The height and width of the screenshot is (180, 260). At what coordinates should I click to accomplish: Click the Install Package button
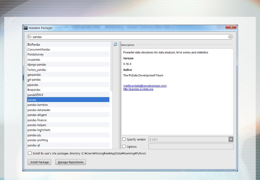click(39, 162)
